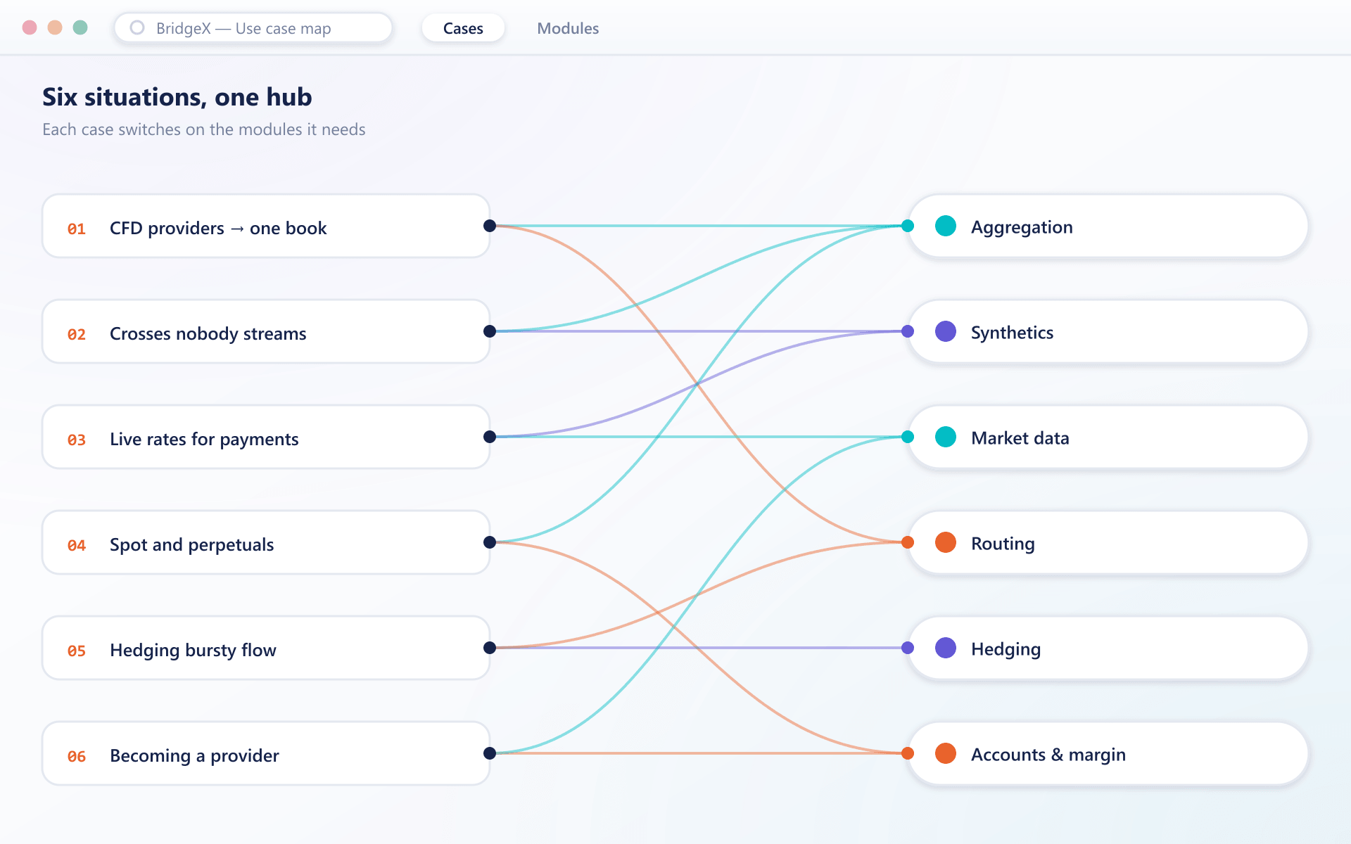Image resolution: width=1351 pixels, height=844 pixels.
Task: Click the 02 case number label
Action: tap(77, 334)
